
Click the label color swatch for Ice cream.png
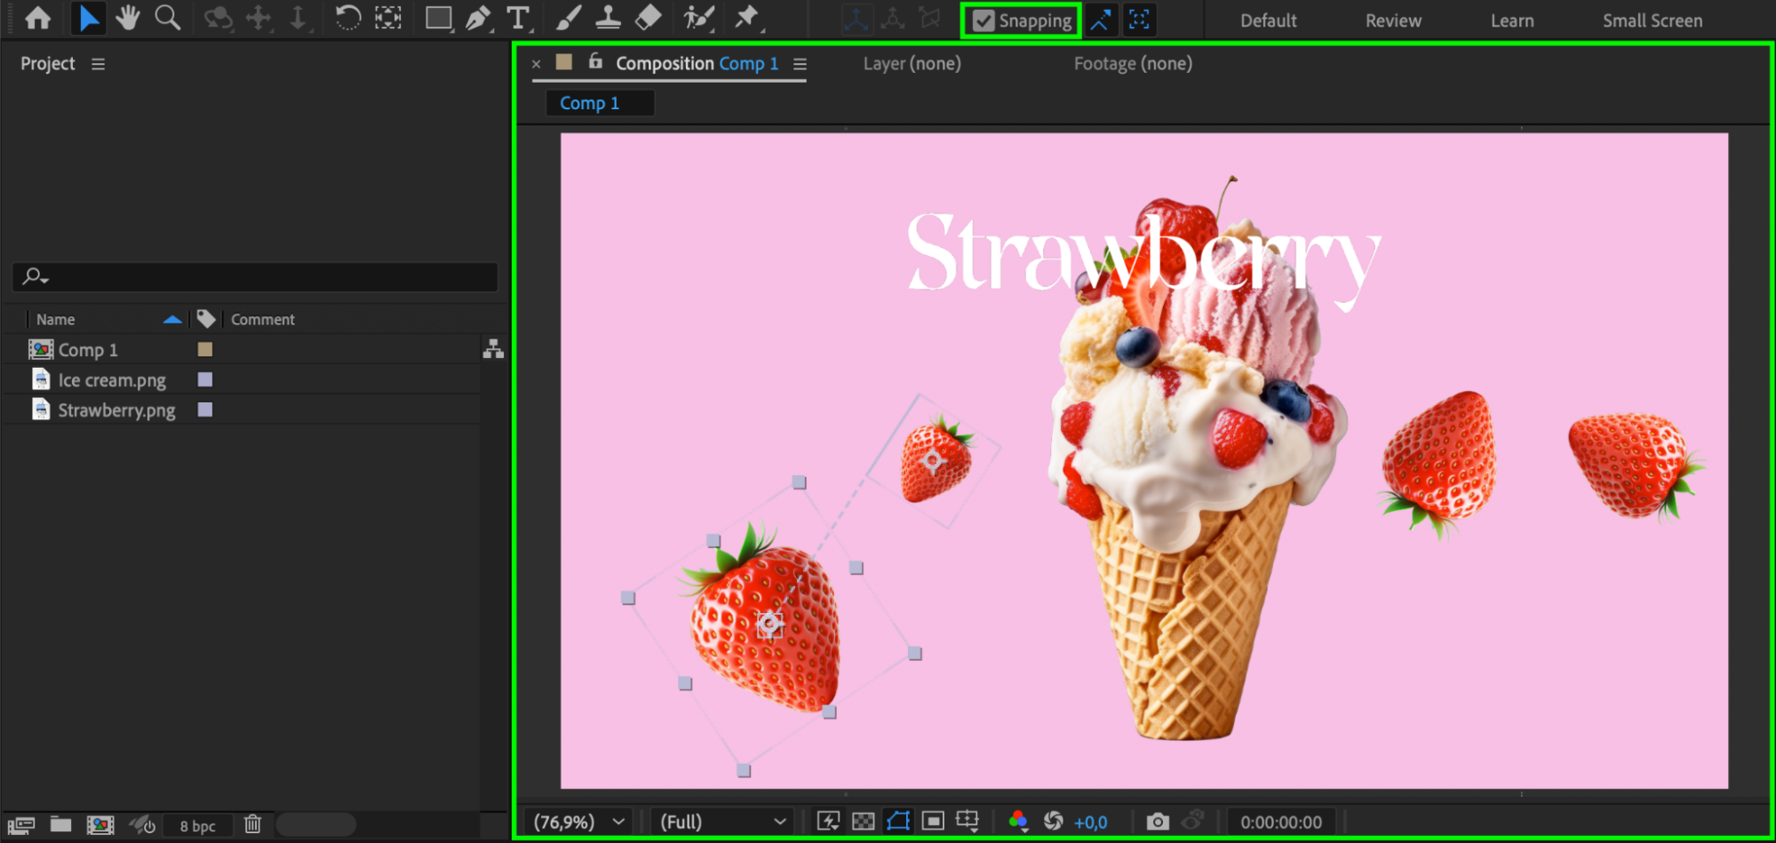point(205,379)
